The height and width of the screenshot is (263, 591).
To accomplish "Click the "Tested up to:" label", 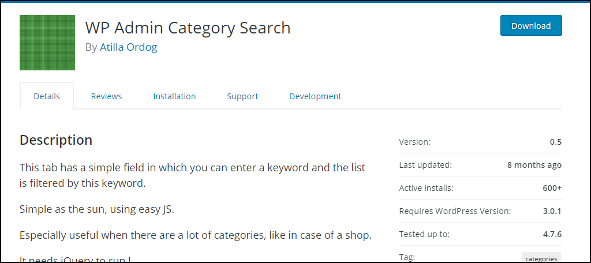I will pos(424,234).
